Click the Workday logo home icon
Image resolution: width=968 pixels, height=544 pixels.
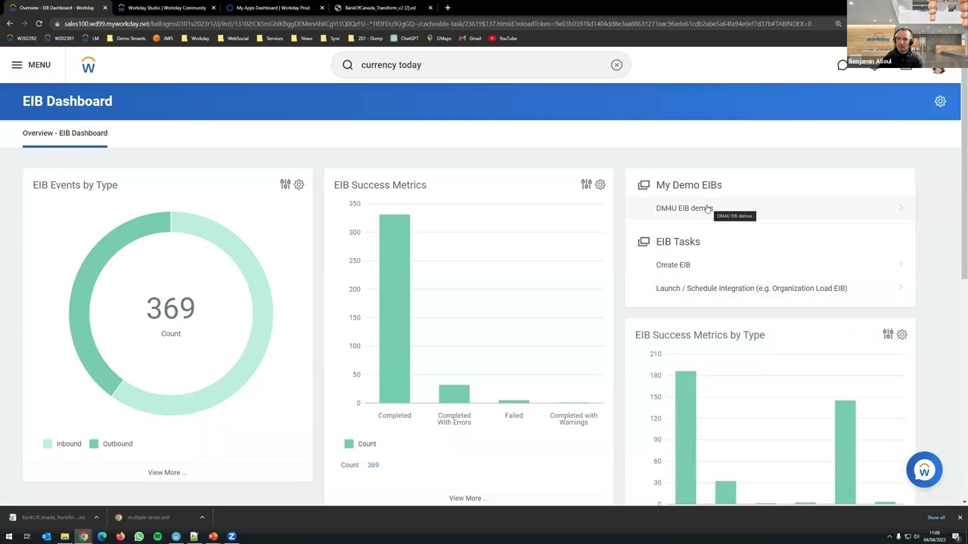(88, 65)
